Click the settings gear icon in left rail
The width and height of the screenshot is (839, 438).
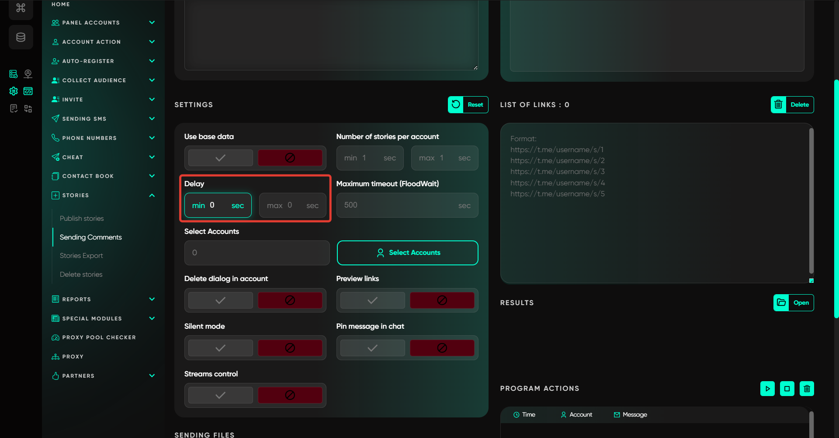(14, 91)
